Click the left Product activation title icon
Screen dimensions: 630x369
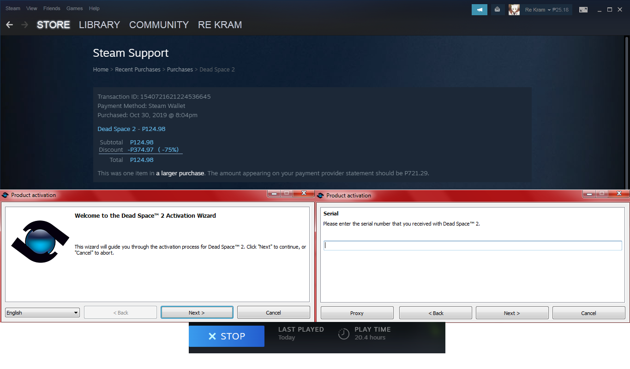click(x=6, y=195)
